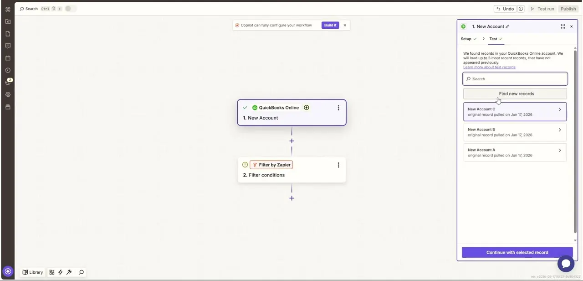
Task: Switch to the Setup tab
Action: tap(469, 39)
